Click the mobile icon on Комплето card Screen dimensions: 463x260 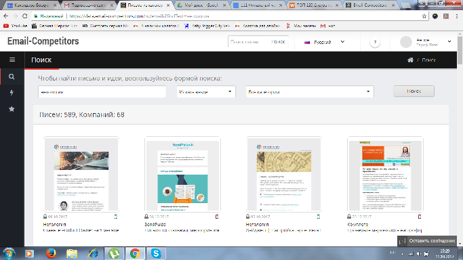click(420, 217)
